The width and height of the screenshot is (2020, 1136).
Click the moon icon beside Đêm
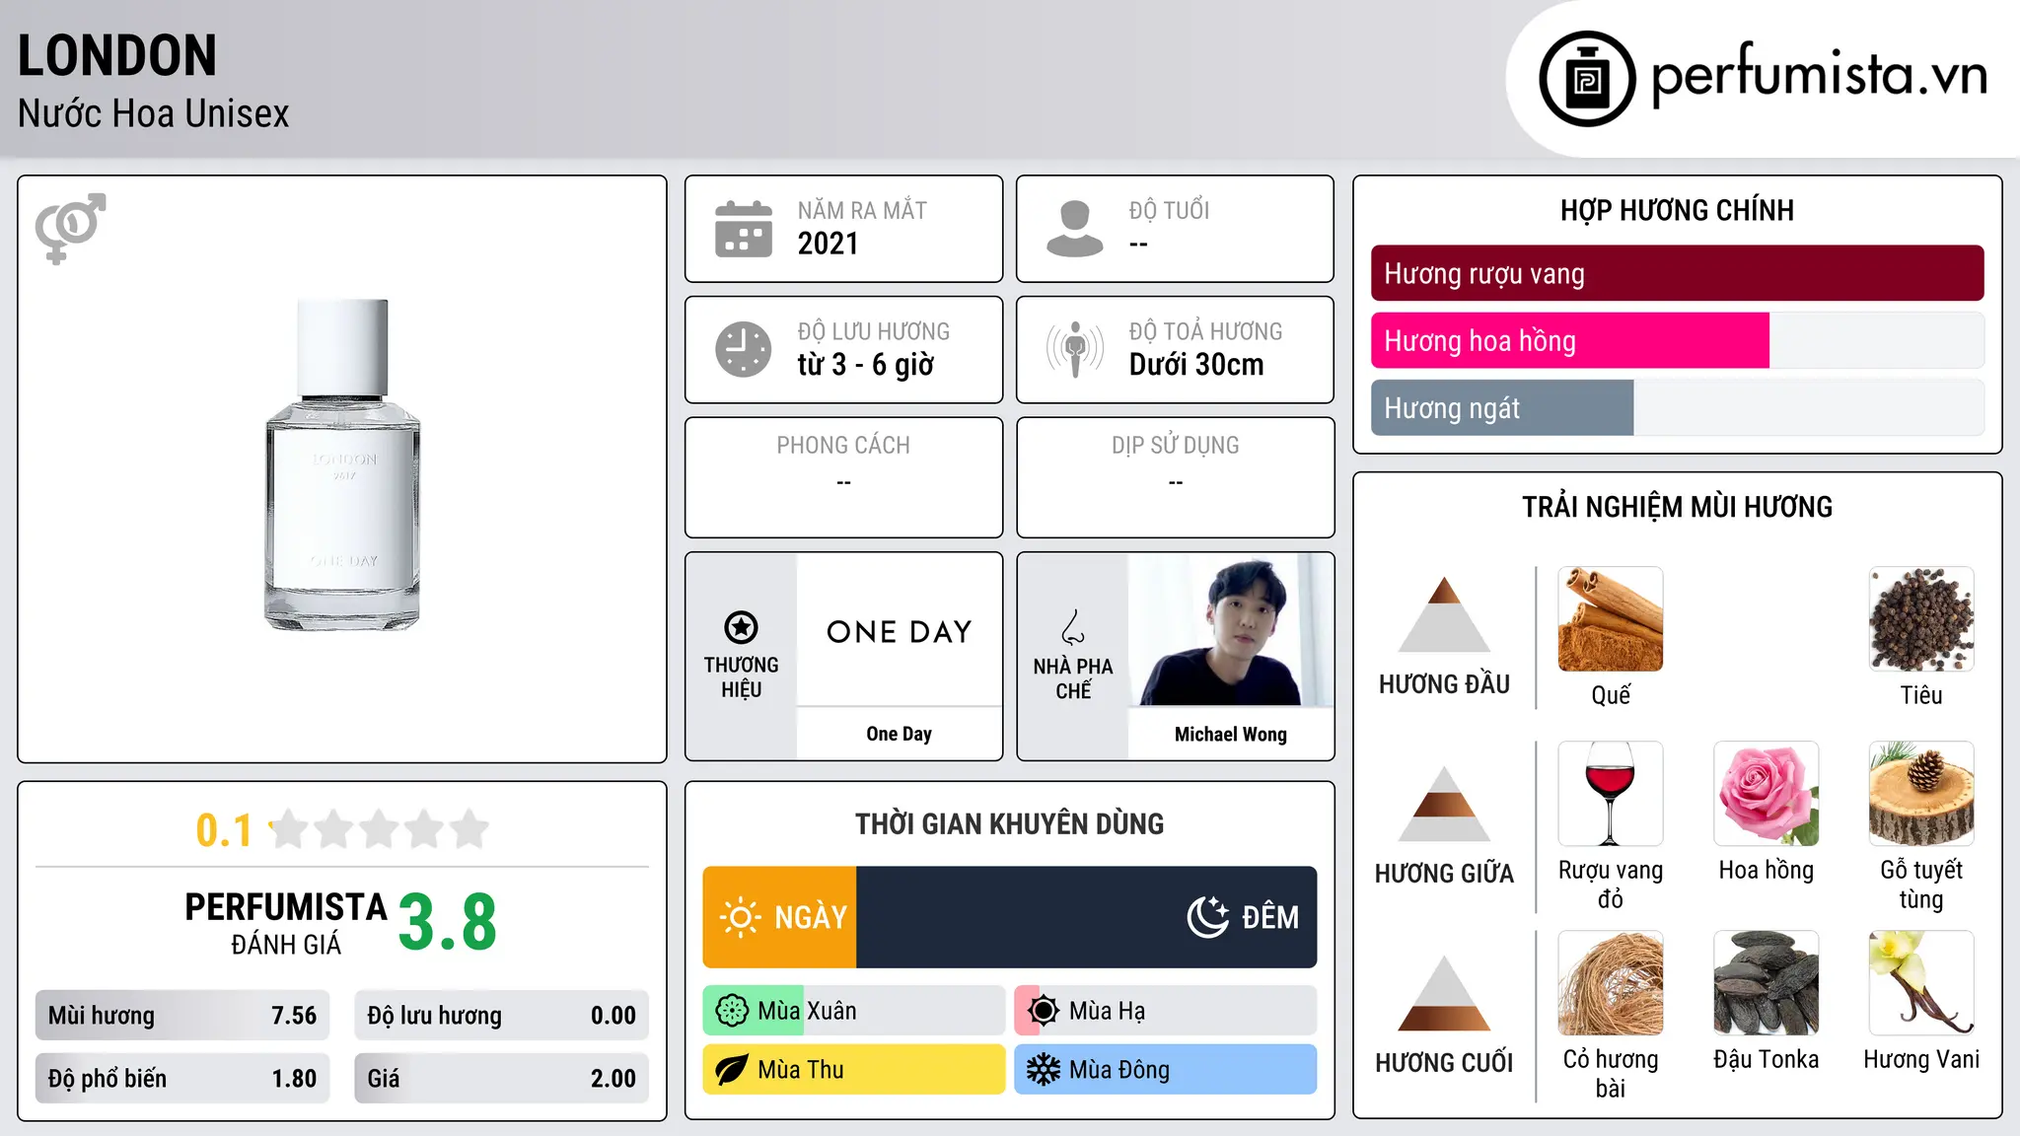coord(1207,917)
